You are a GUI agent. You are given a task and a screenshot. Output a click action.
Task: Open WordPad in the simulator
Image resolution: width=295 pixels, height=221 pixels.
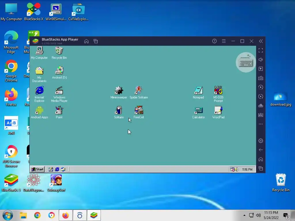click(218, 112)
